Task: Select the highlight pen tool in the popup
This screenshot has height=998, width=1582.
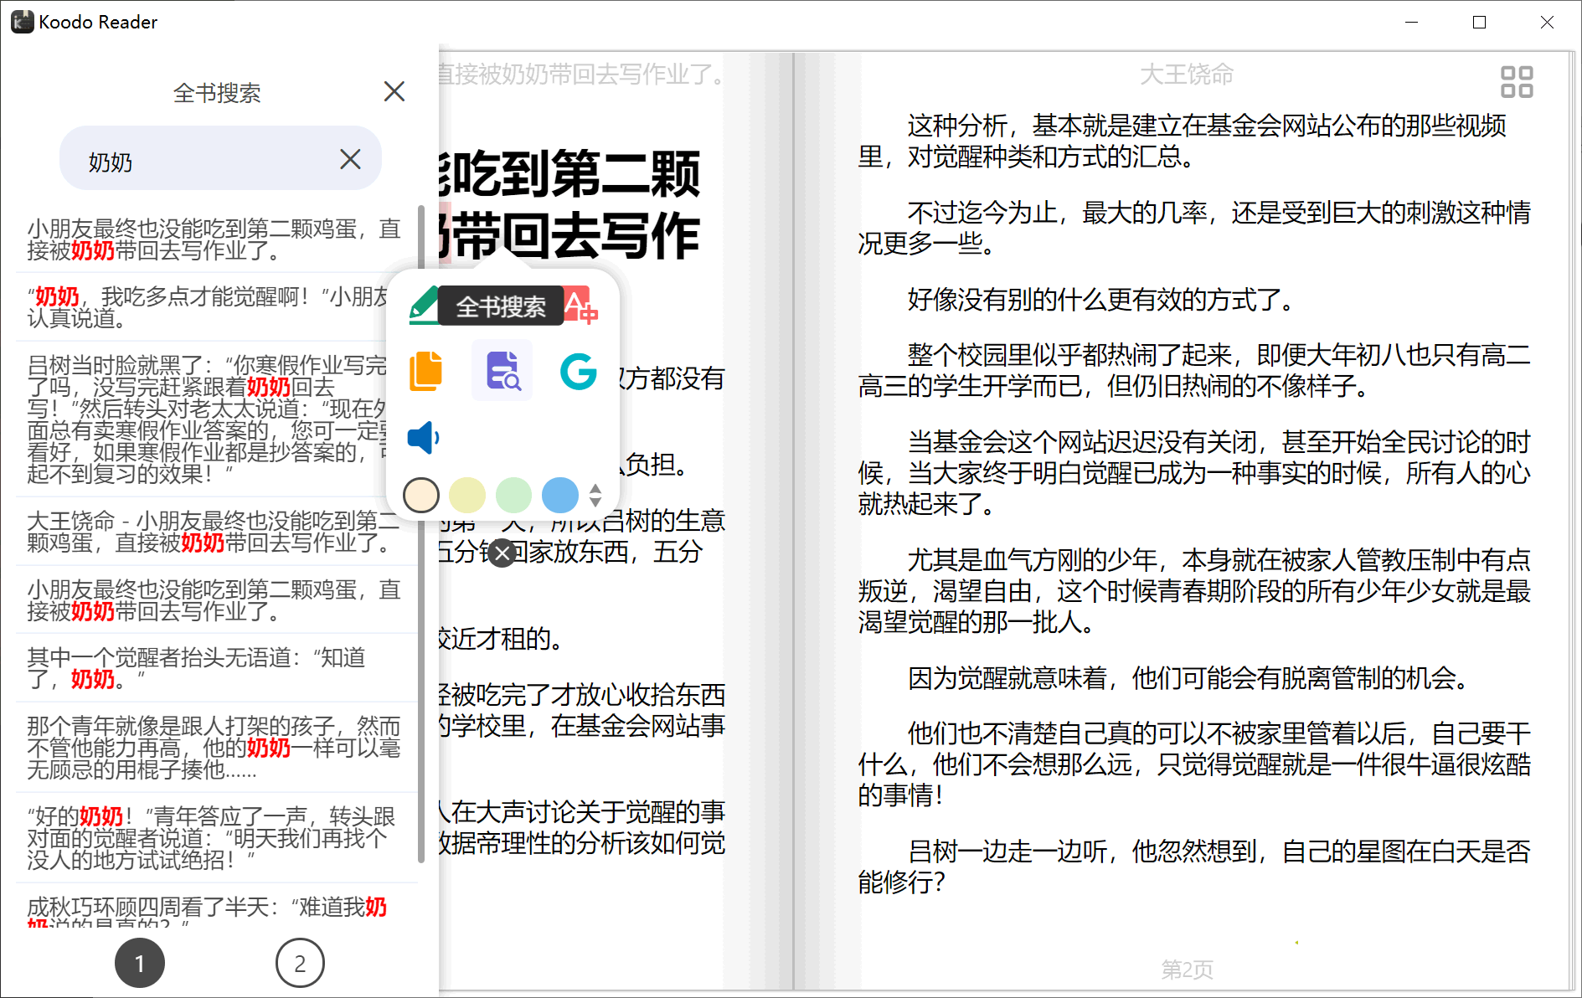Action: coord(423,306)
